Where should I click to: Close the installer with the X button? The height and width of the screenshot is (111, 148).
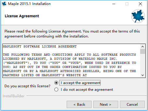click(140, 4)
